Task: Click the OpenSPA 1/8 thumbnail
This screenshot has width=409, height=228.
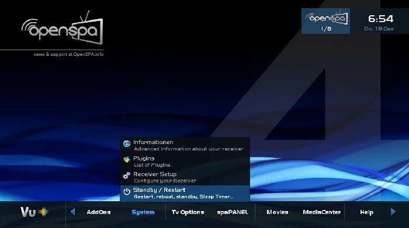Action: (325, 21)
